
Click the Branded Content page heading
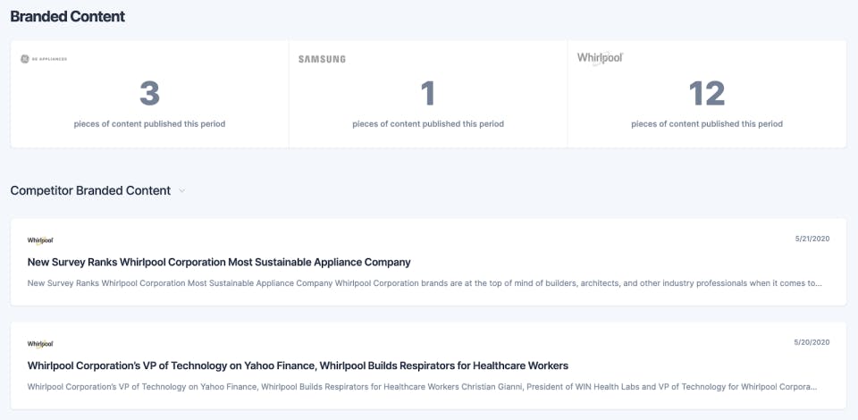click(x=68, y=17)
